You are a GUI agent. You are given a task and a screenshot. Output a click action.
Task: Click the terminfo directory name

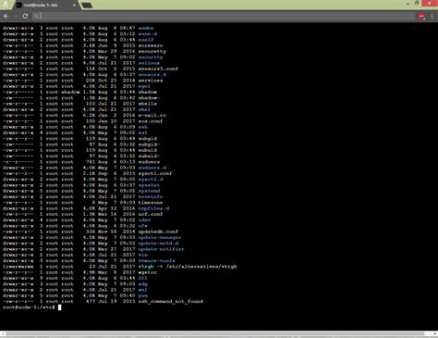point(151,197)
